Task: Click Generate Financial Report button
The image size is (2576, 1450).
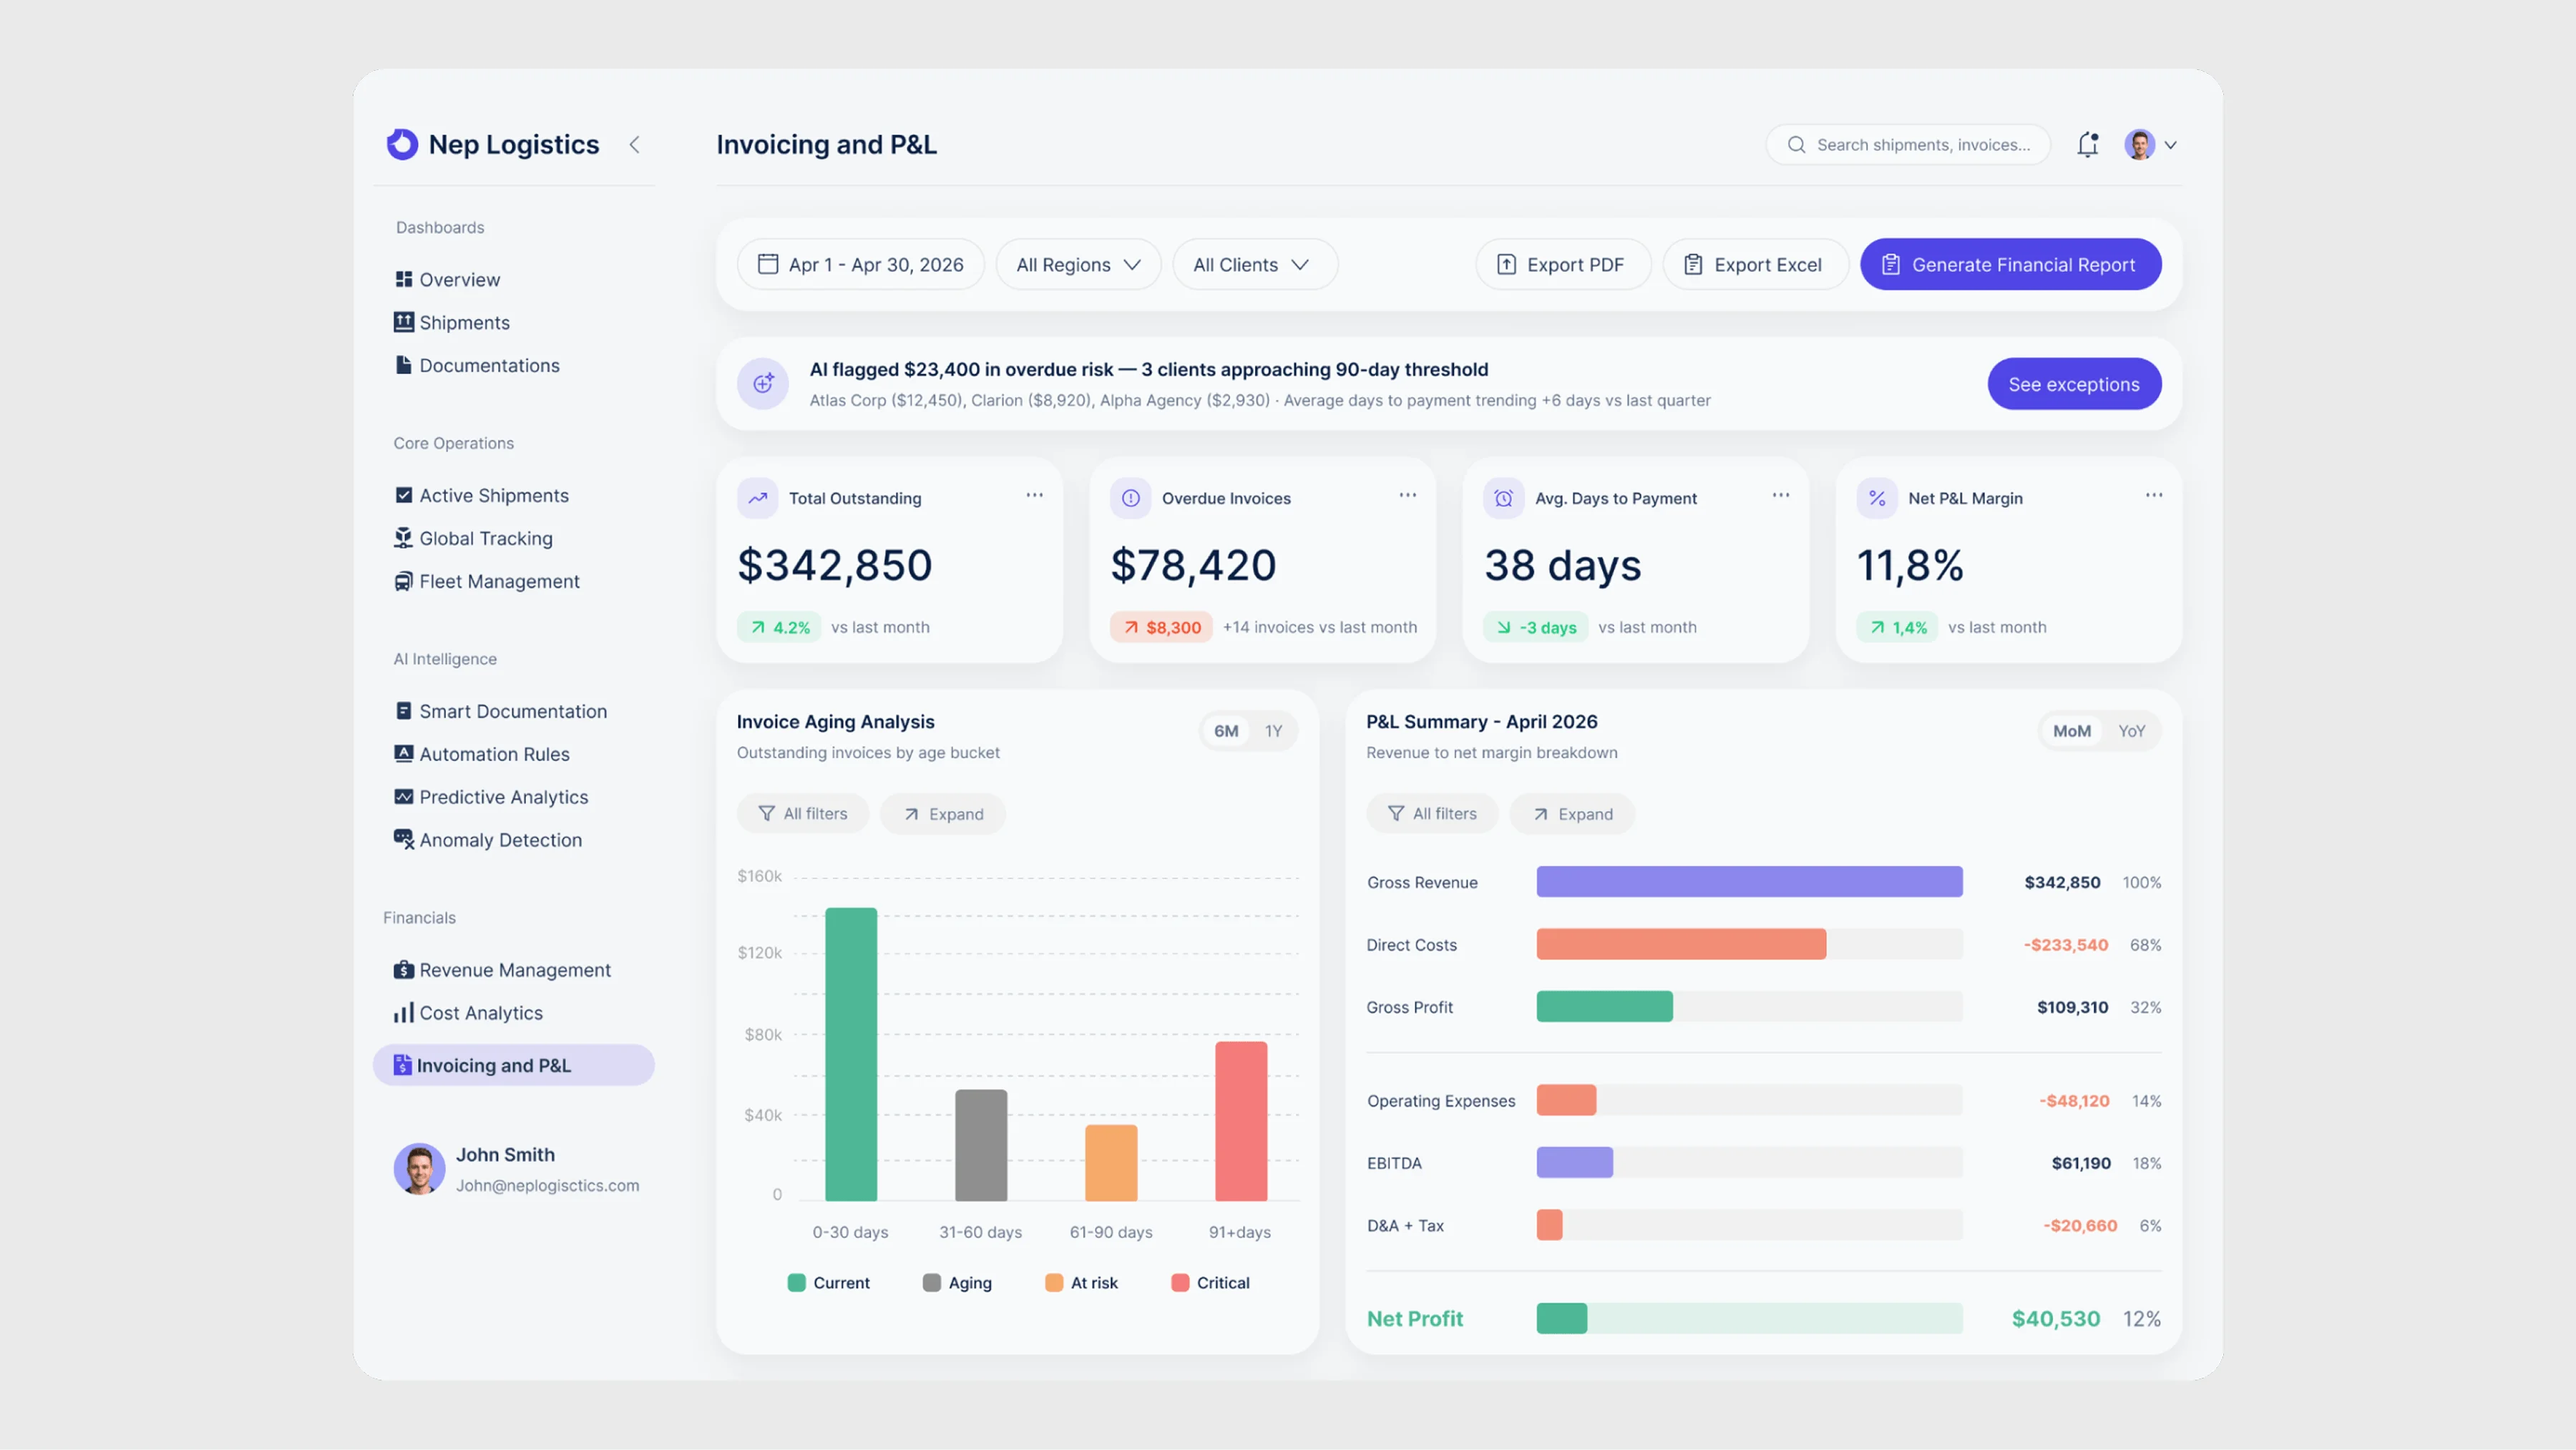Action: (2010, 265)
